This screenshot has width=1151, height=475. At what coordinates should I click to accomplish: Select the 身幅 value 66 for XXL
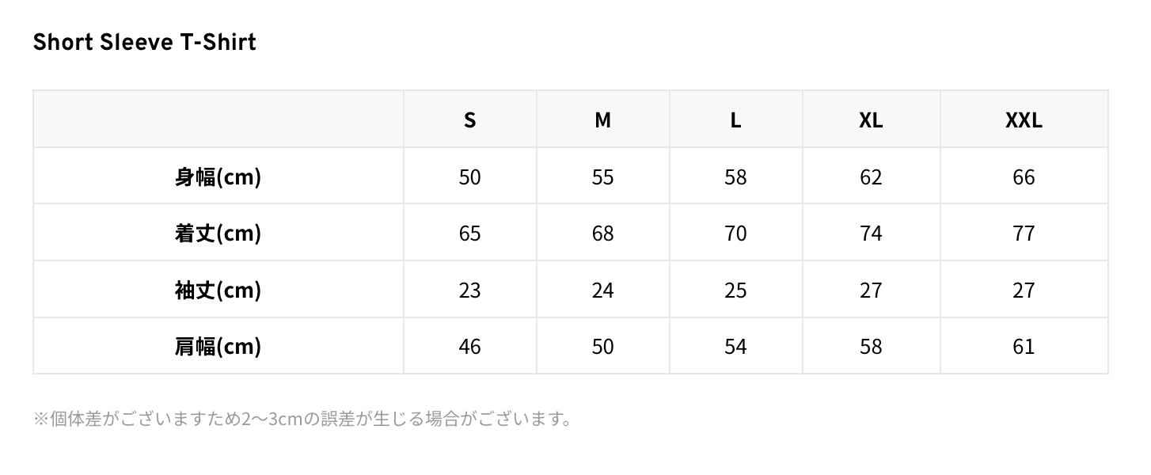coord(1024,177)
